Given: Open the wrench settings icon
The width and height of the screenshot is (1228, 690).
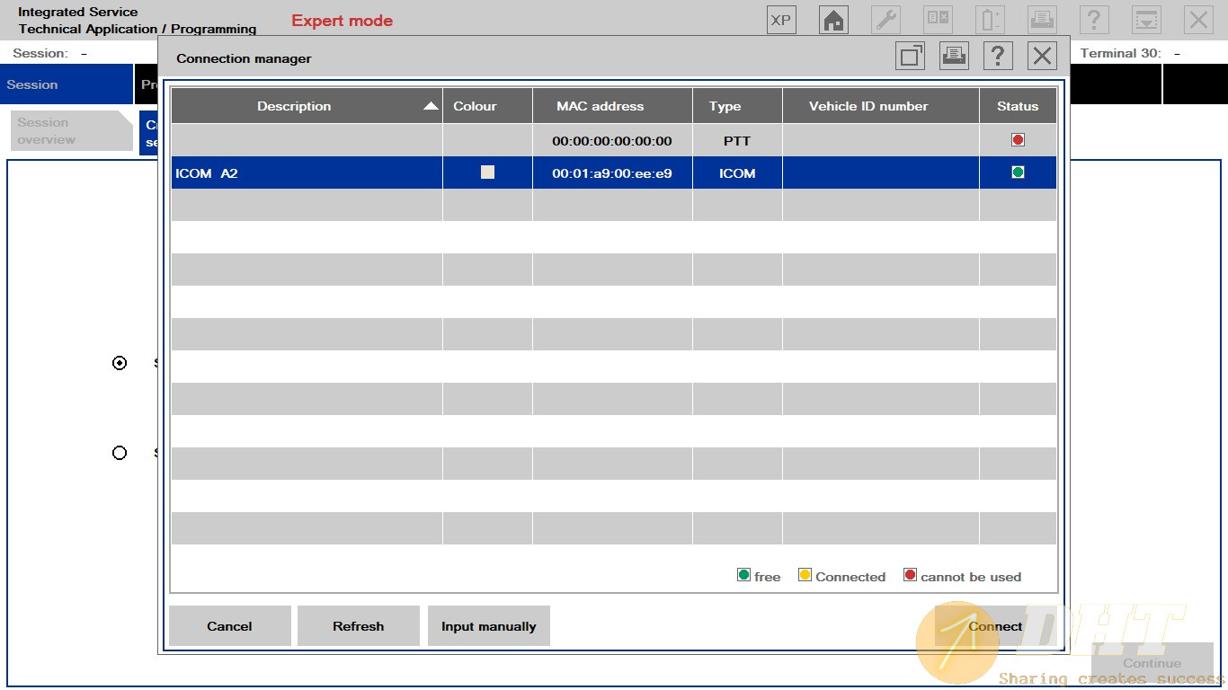Looking at the screenshot, I should pyautogui.click(x=885, y=20).
